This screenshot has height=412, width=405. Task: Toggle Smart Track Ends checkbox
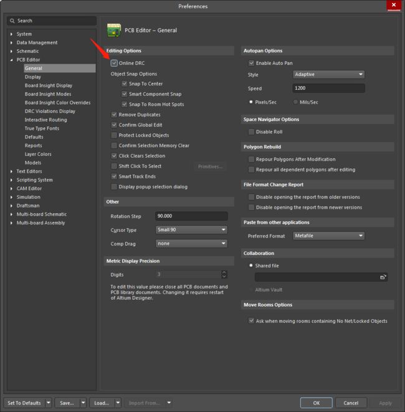pyautogui.click(x=114, y=176)
